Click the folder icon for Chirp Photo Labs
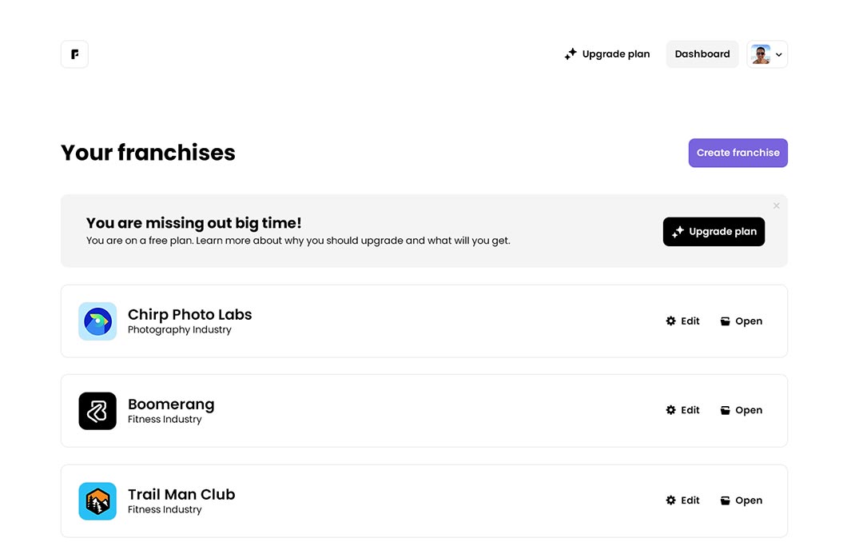The image size is (847, 542). [726, 321]
